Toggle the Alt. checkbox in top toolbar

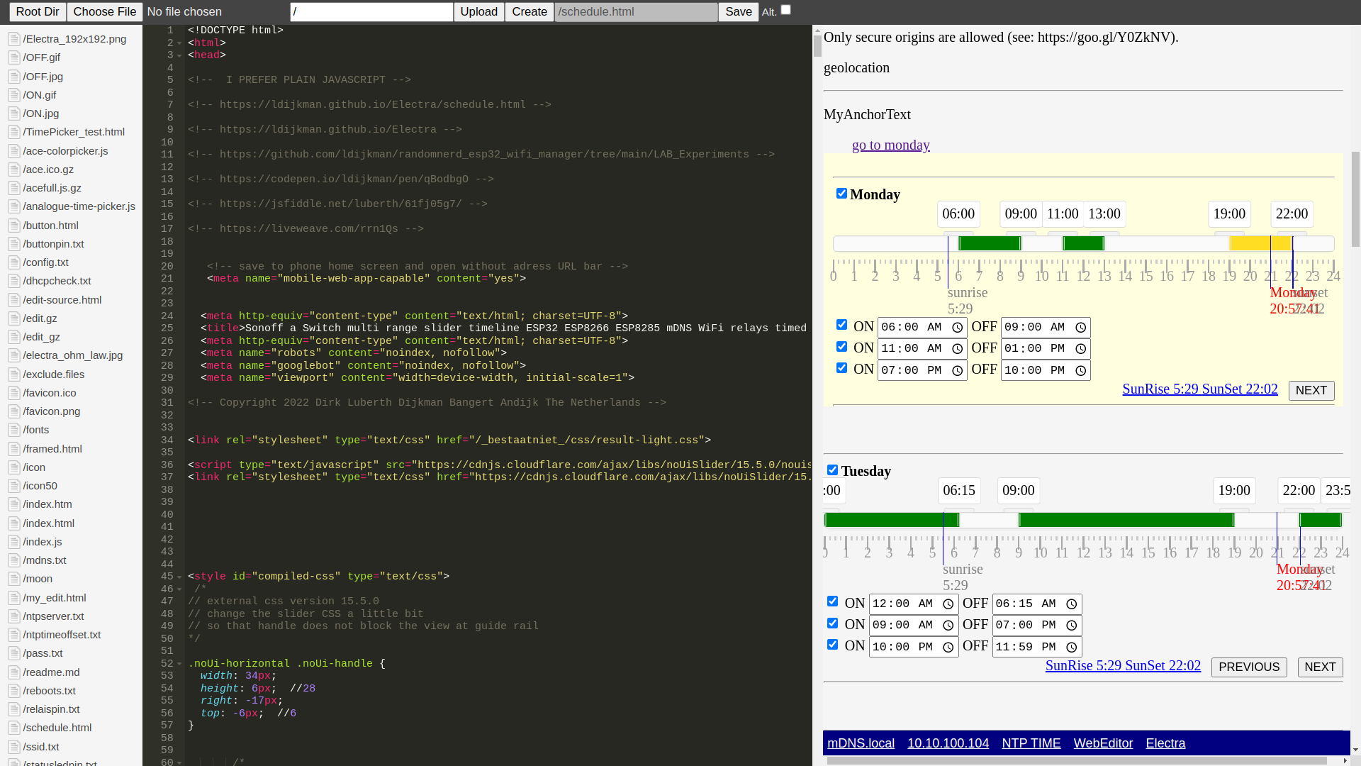(785, 10)
